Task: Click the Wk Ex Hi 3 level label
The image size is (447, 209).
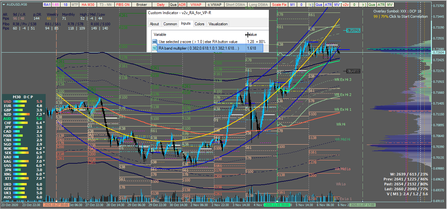Action: coord(343,80)
